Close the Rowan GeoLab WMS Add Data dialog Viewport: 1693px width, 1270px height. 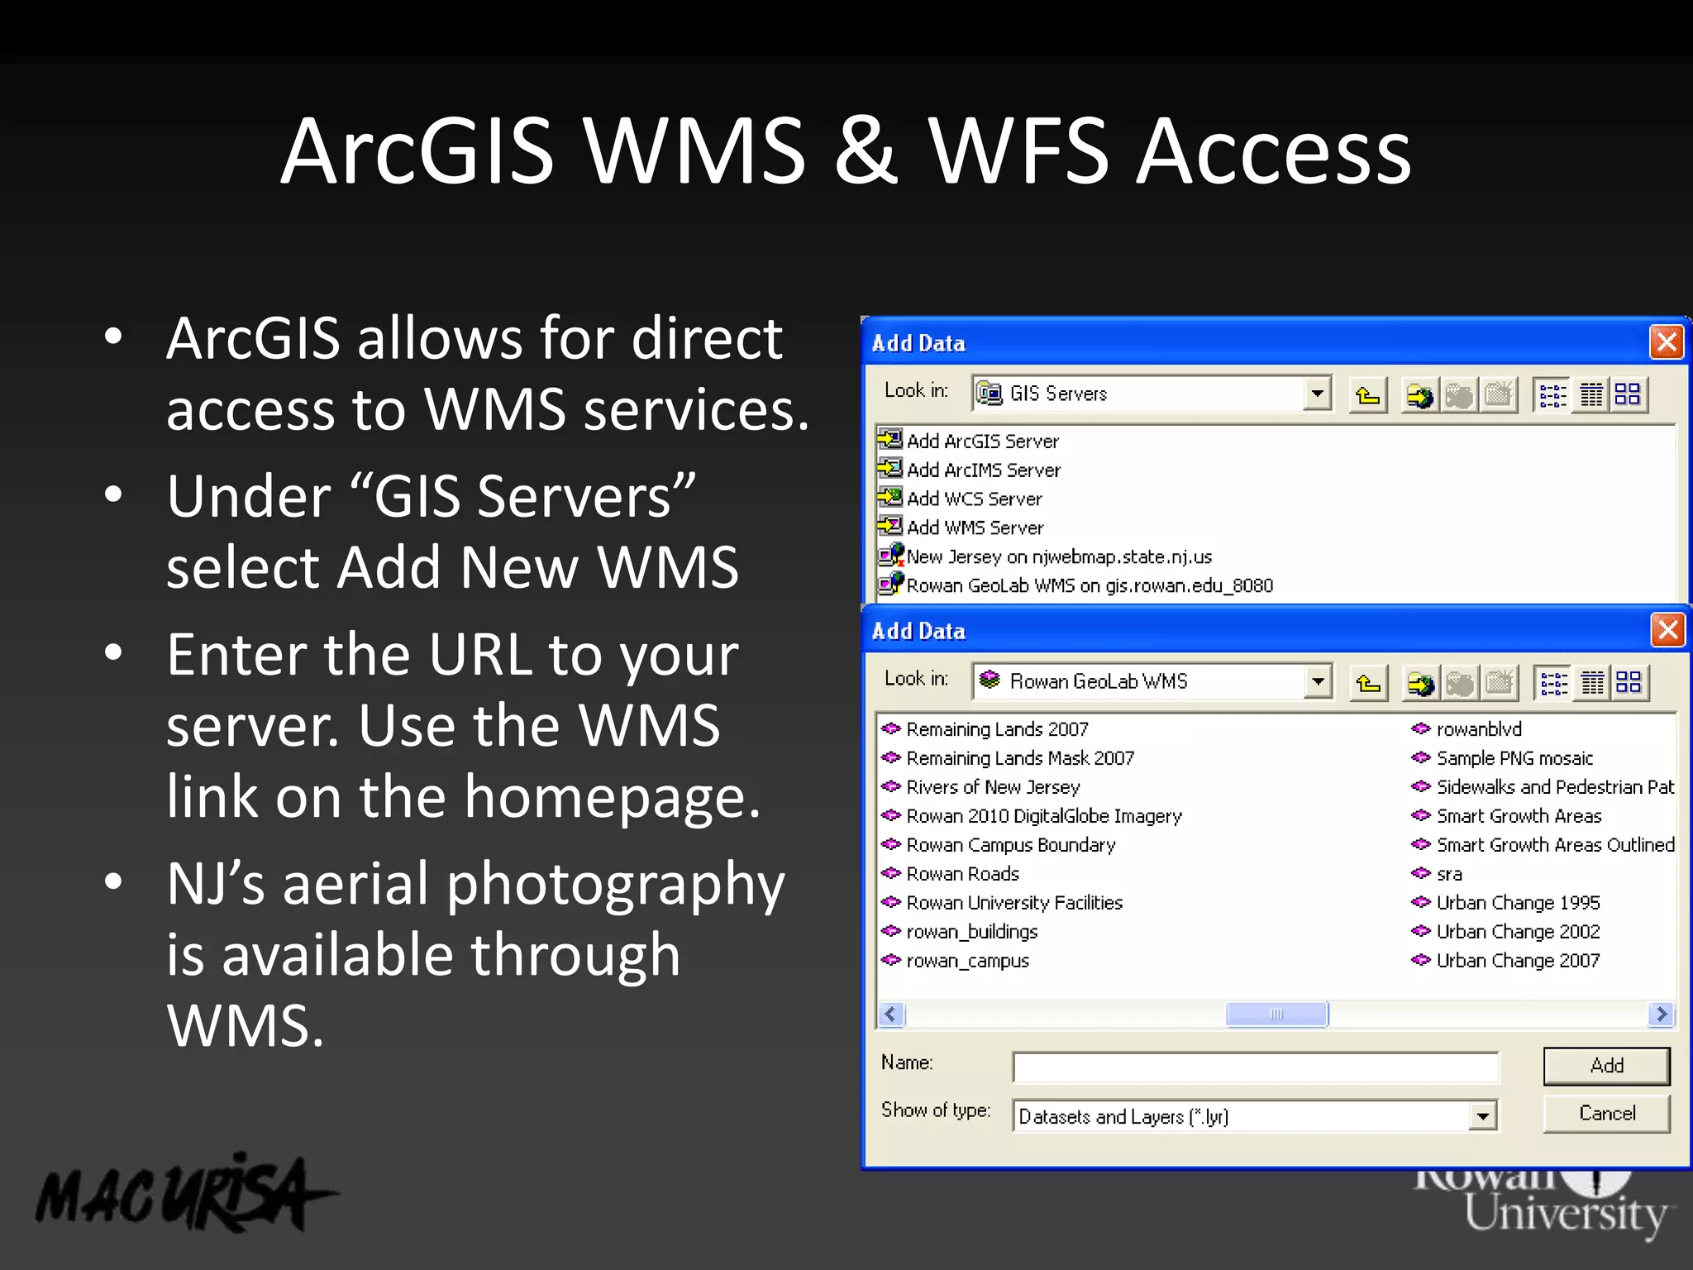pos(1668,630)
